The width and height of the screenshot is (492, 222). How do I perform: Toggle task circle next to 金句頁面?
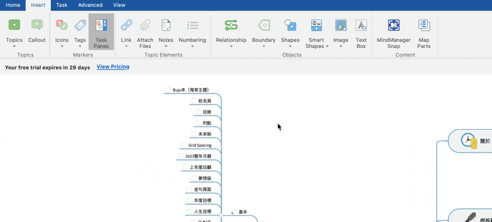point(189,189)
